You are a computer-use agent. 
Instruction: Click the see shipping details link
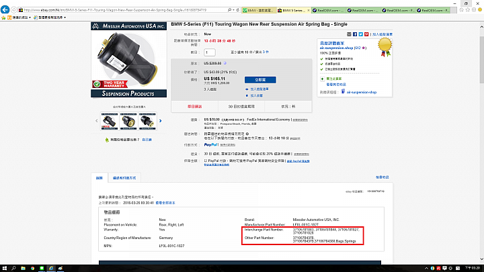300,120
